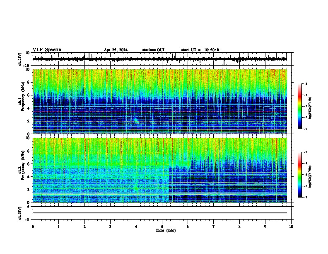The image size is (328, 254).
Task: Click the "4" kHz tick on the ch.2 frequency axis
Action: (x=29, y=177)
